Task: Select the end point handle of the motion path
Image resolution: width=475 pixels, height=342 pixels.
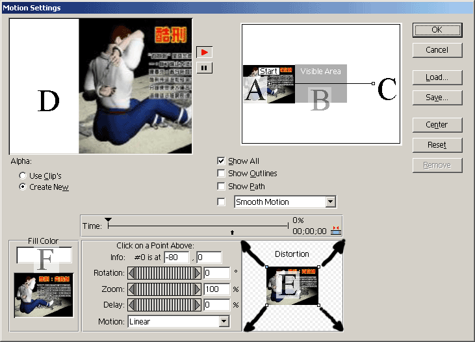Action: (x=373, y=83)
